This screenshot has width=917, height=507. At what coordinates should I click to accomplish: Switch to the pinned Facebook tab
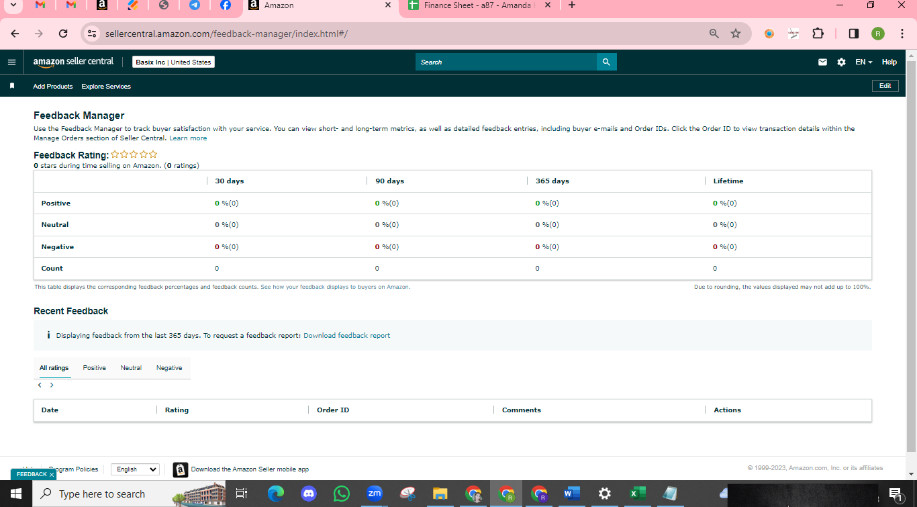pyautogui.click(x=226, y=5)
